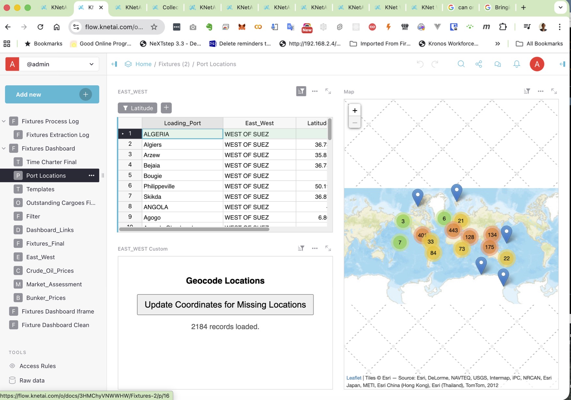Toggle the right side panel open
Viewport: 571px width, 400px height.
pyautogui.click(x=562, y=64)
